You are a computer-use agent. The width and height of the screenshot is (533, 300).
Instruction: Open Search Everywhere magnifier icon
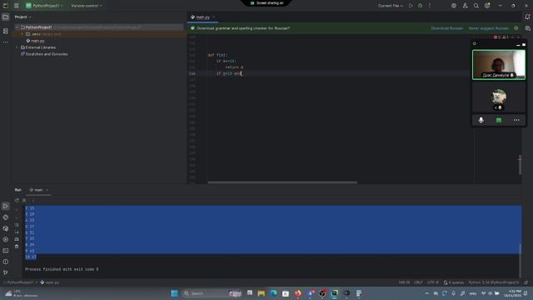pos(476,6)
